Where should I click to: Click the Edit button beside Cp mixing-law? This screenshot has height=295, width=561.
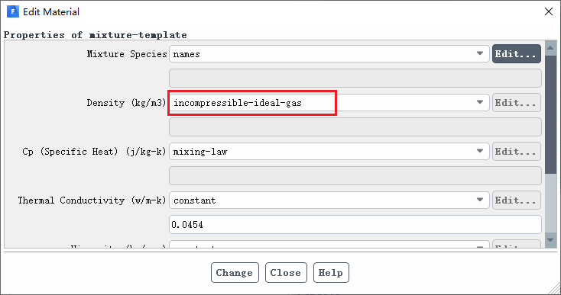click(x=516, y=151)
